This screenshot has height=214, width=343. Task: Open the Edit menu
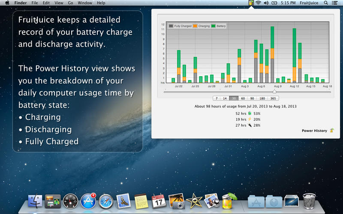click(46, 3)
